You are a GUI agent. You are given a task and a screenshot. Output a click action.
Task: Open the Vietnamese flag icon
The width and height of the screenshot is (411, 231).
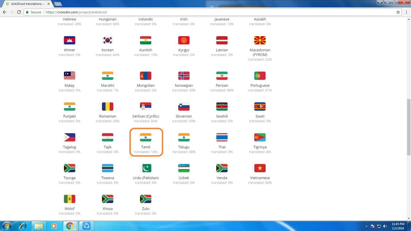[260, 168]
